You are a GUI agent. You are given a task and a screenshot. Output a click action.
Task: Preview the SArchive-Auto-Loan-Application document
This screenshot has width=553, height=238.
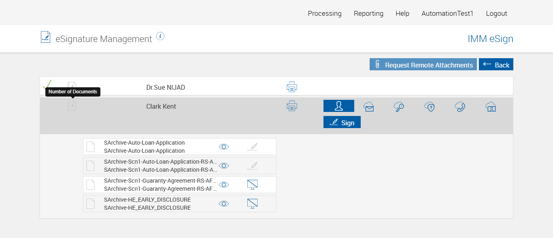pos(224,147)
